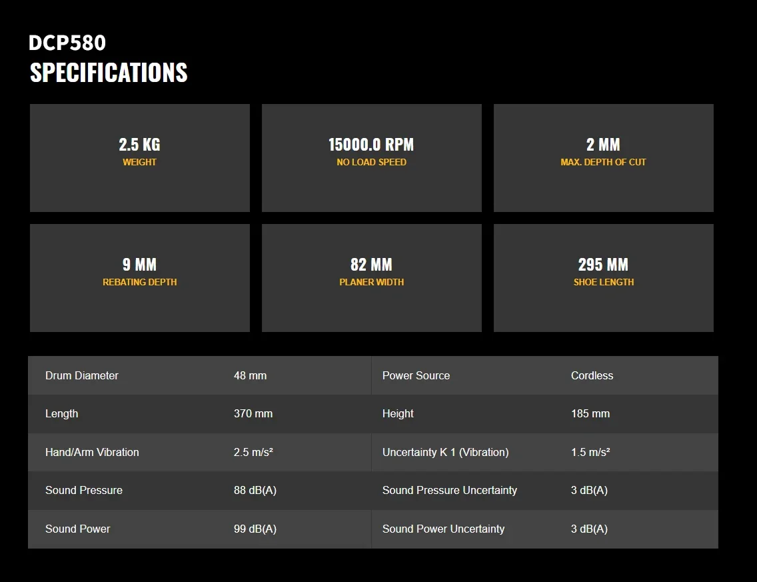
Task: Select the Sound Power row label
Action: (x=78, y=529)
